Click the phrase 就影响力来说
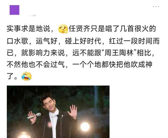 point(43,53)
